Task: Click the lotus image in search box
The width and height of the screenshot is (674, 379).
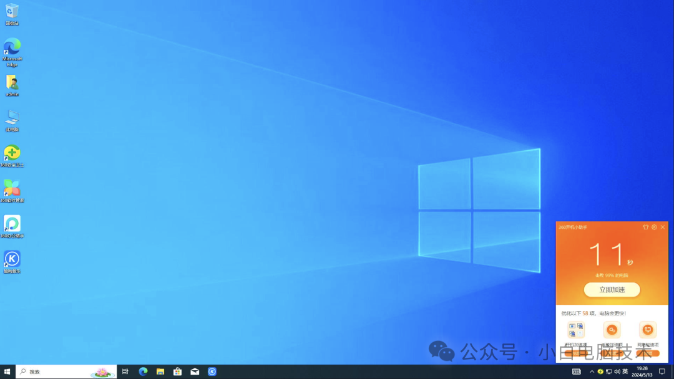Action: (102, 372)
